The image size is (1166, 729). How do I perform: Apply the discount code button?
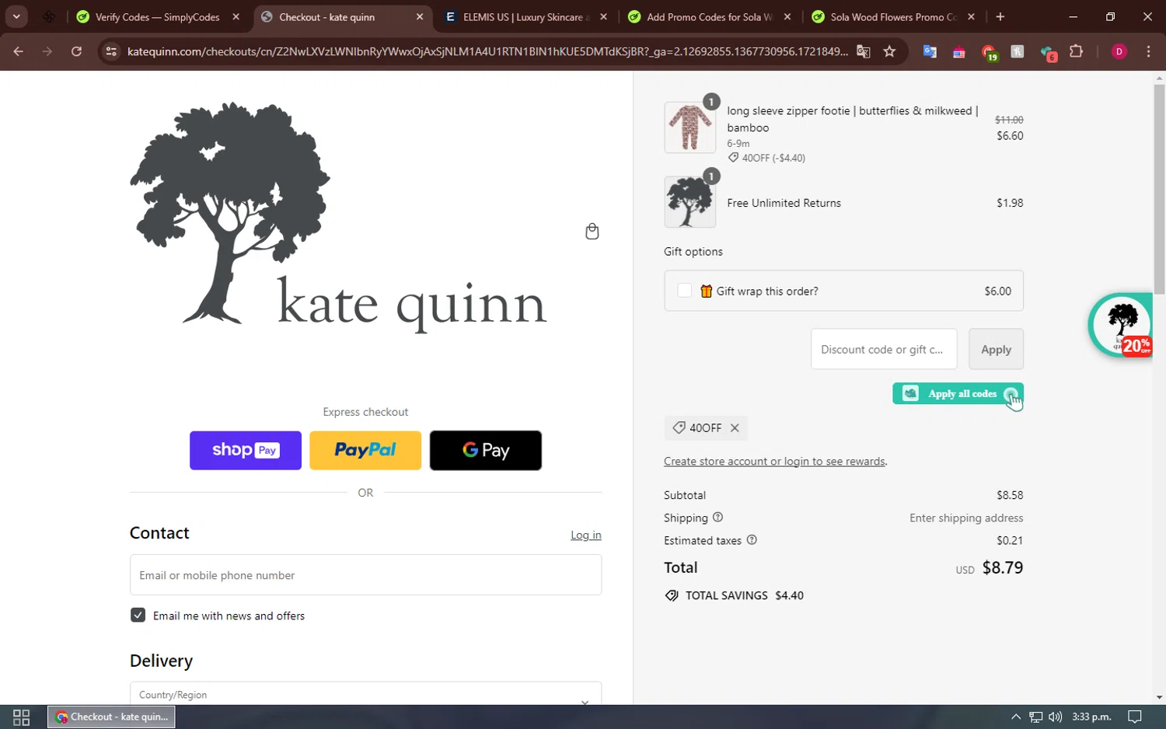(x=996, y=350)
